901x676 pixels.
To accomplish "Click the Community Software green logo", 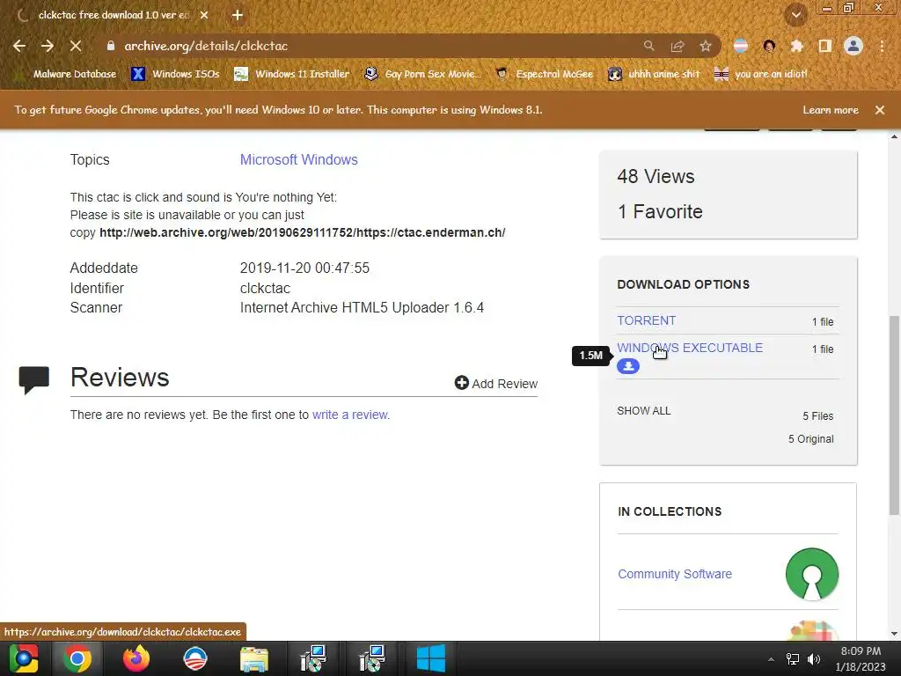I will (x=812, y=574).
